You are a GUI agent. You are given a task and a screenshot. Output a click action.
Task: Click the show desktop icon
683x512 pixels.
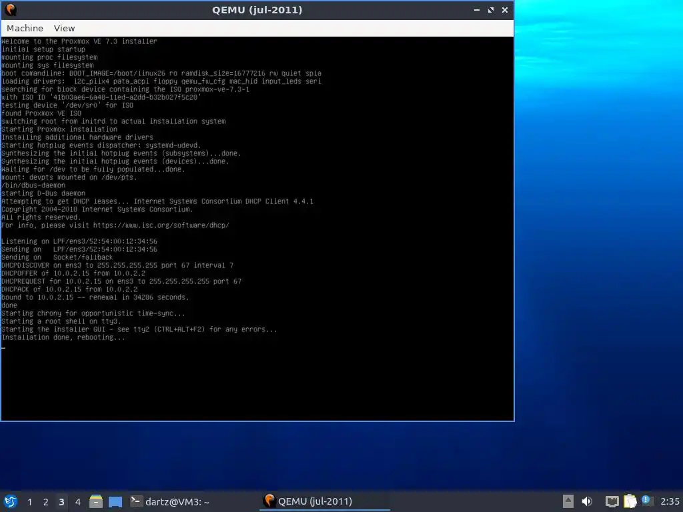coord(115,502)
